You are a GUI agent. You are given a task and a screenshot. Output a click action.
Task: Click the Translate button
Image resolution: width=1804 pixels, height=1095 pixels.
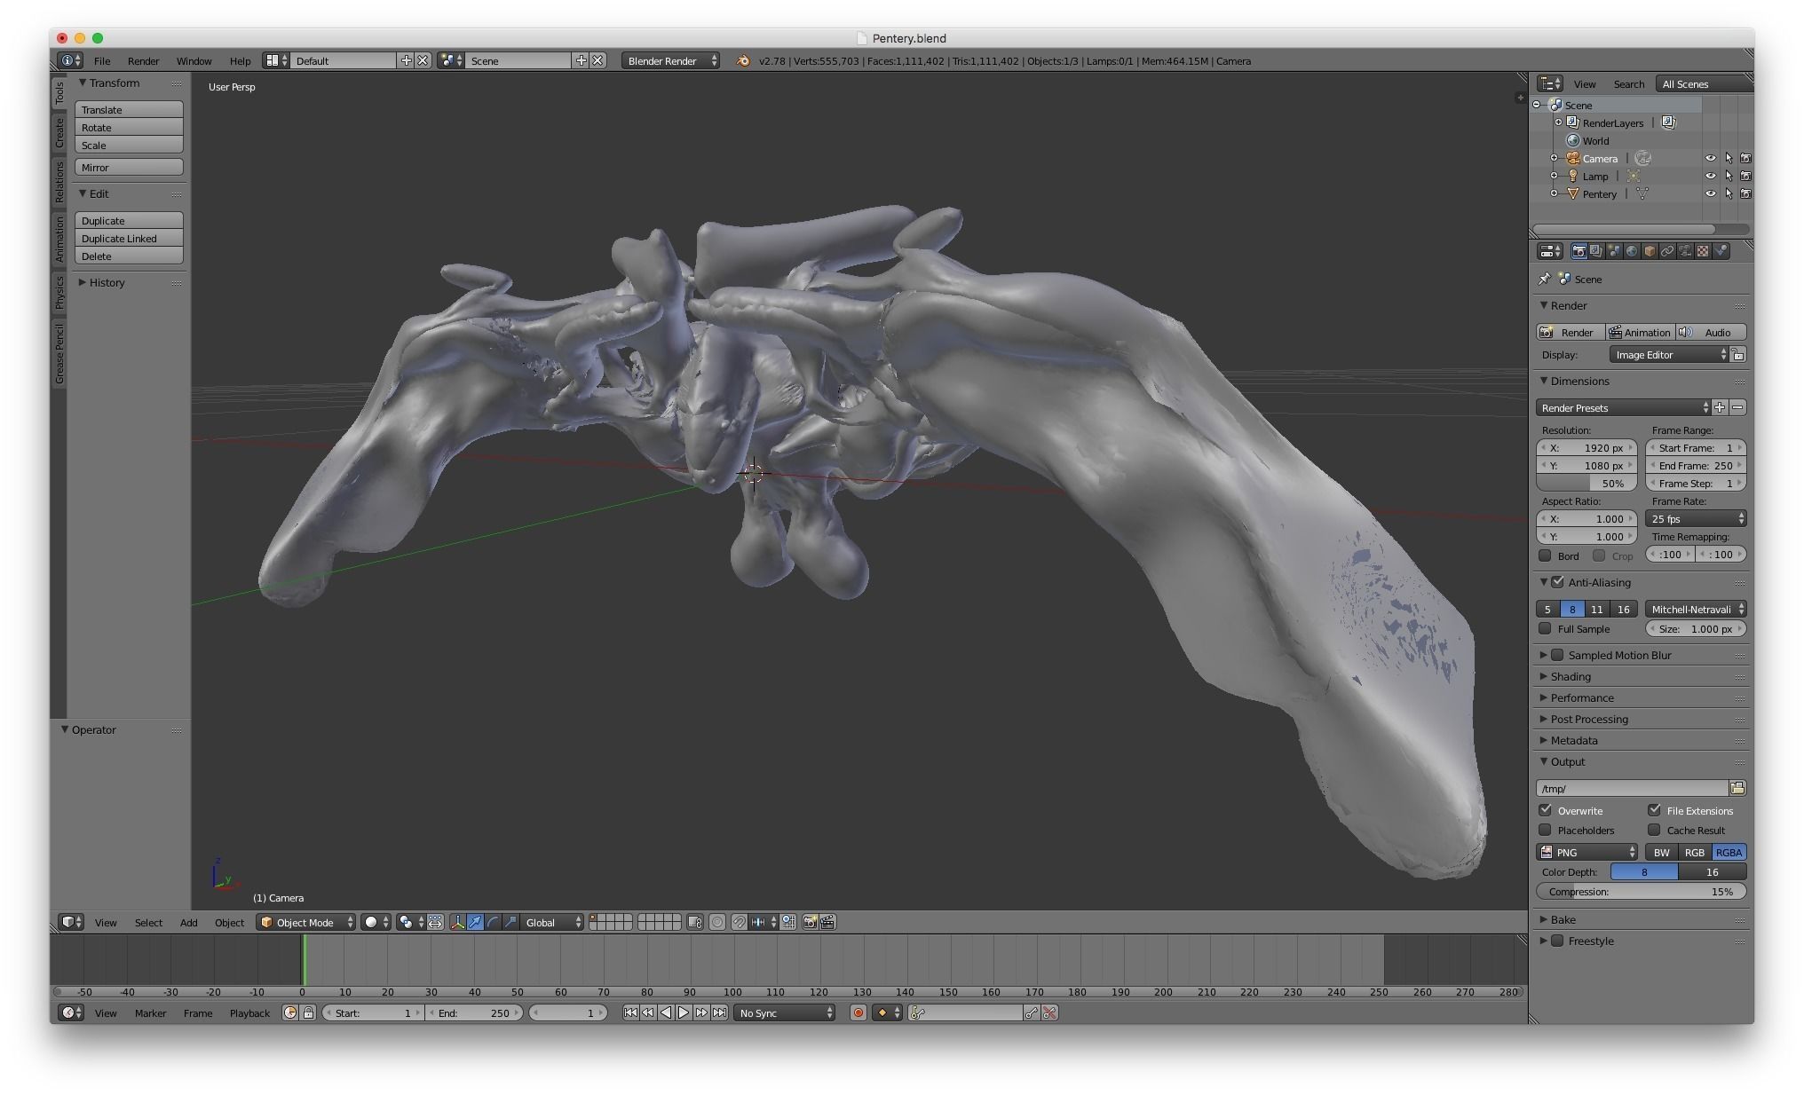129,109
